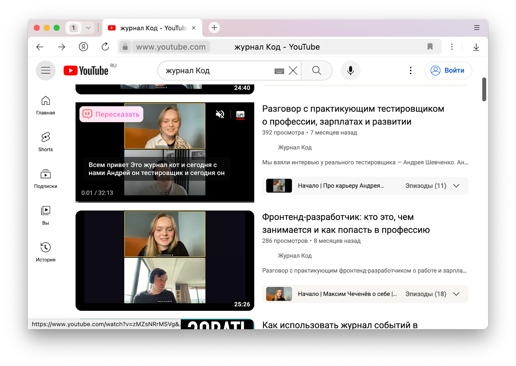Viewport: 516px width, 366px height.
Task: Unmute the video preview speaker icon
Action: [220, 114]
